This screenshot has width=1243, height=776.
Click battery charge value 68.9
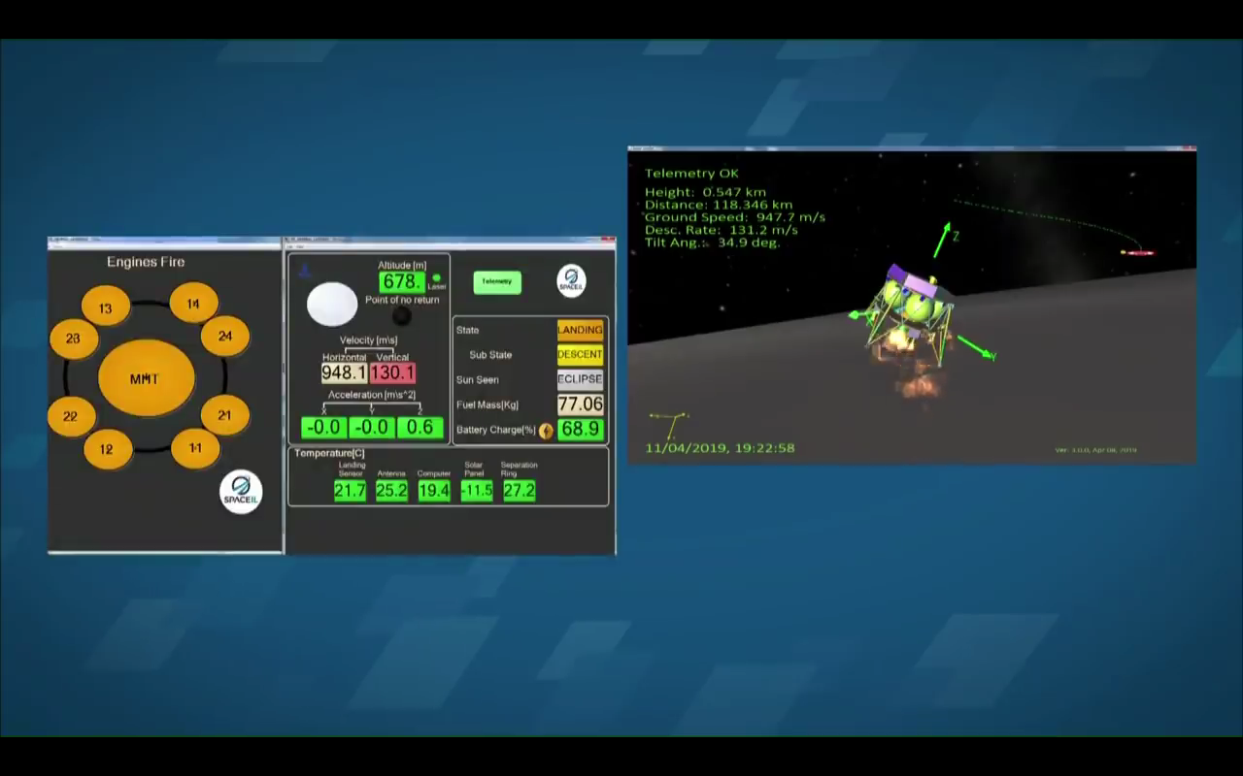click(x=580, y=430)
